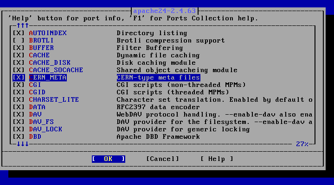
Task: Click the down arrows scroll indicator
Action: coord(23,144)
